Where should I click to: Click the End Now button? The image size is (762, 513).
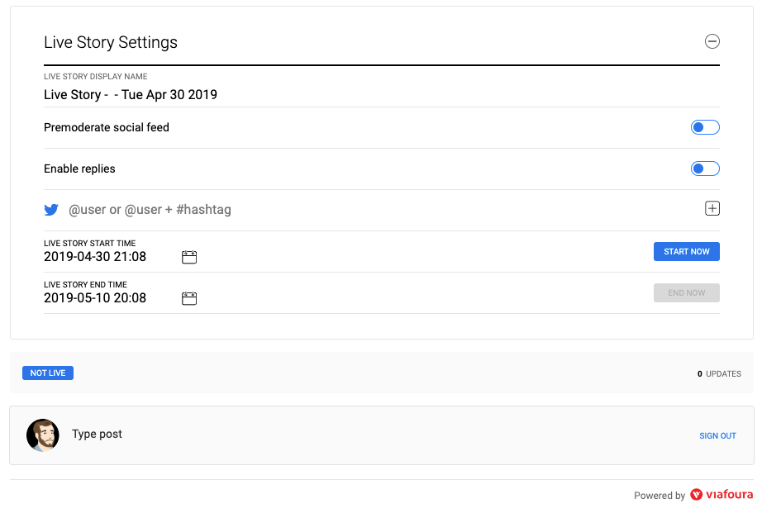tap(686, 293)
